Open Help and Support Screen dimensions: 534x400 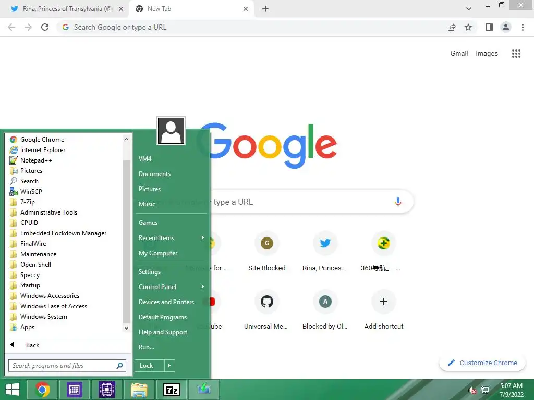click(163, 332)
